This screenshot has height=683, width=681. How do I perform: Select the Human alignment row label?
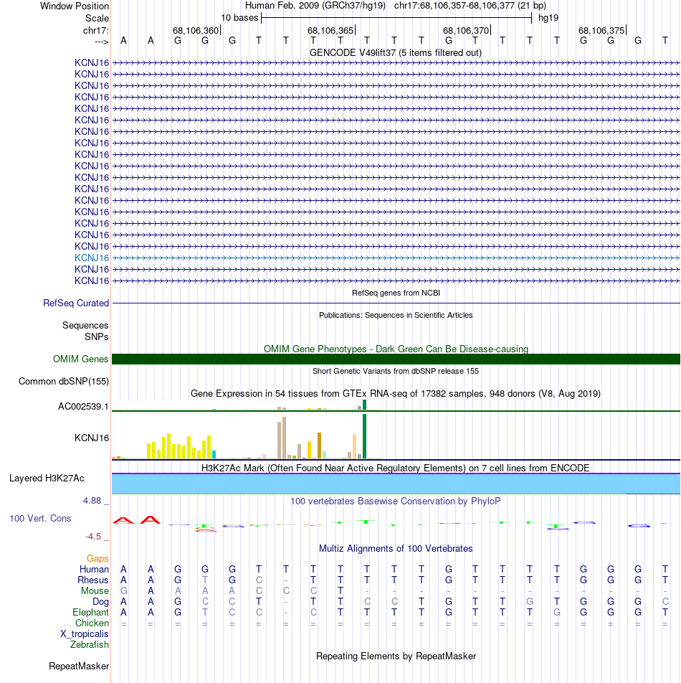(x=94, y=570)
